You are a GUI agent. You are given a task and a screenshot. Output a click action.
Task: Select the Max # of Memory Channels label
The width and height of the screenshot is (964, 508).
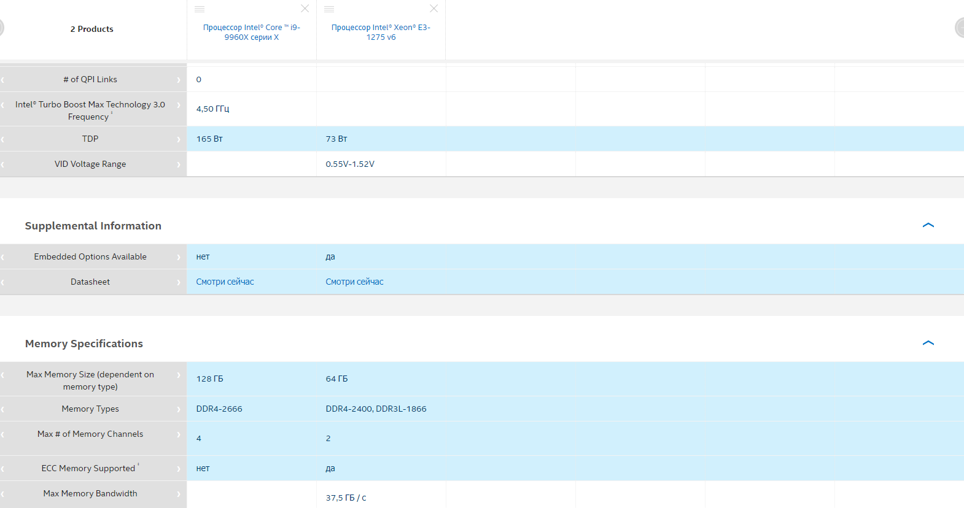pyautogui.click(x=90, y=434)
